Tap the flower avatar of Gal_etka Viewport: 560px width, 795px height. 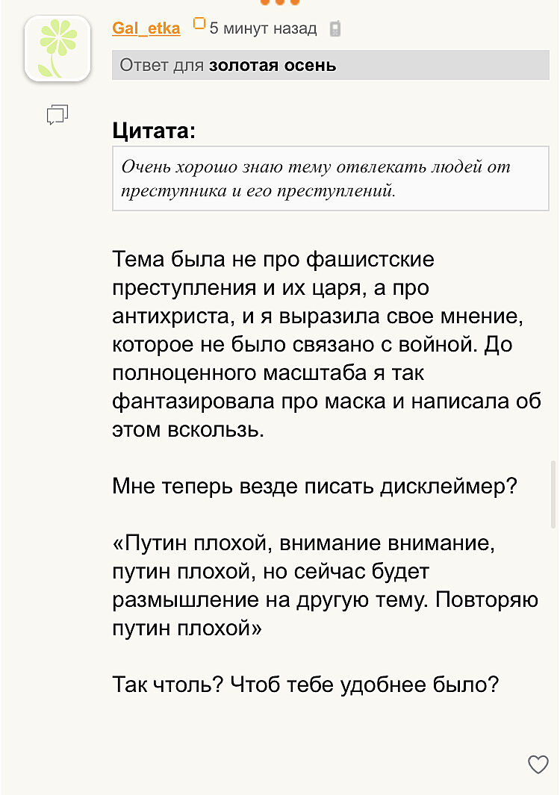[57, 47]
